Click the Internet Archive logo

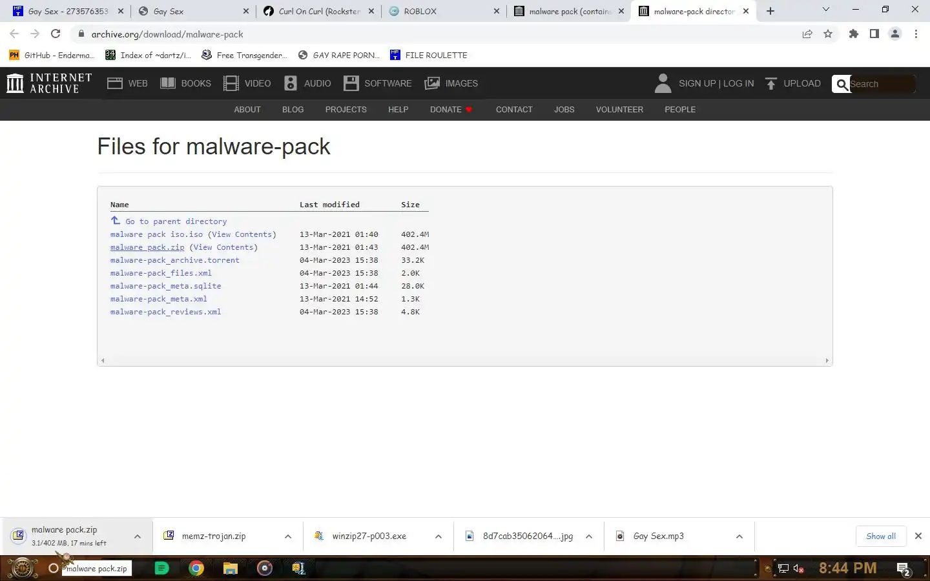point(49,83)
